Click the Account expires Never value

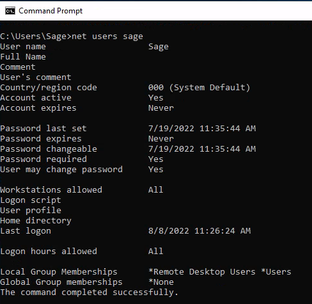(161, 108)
